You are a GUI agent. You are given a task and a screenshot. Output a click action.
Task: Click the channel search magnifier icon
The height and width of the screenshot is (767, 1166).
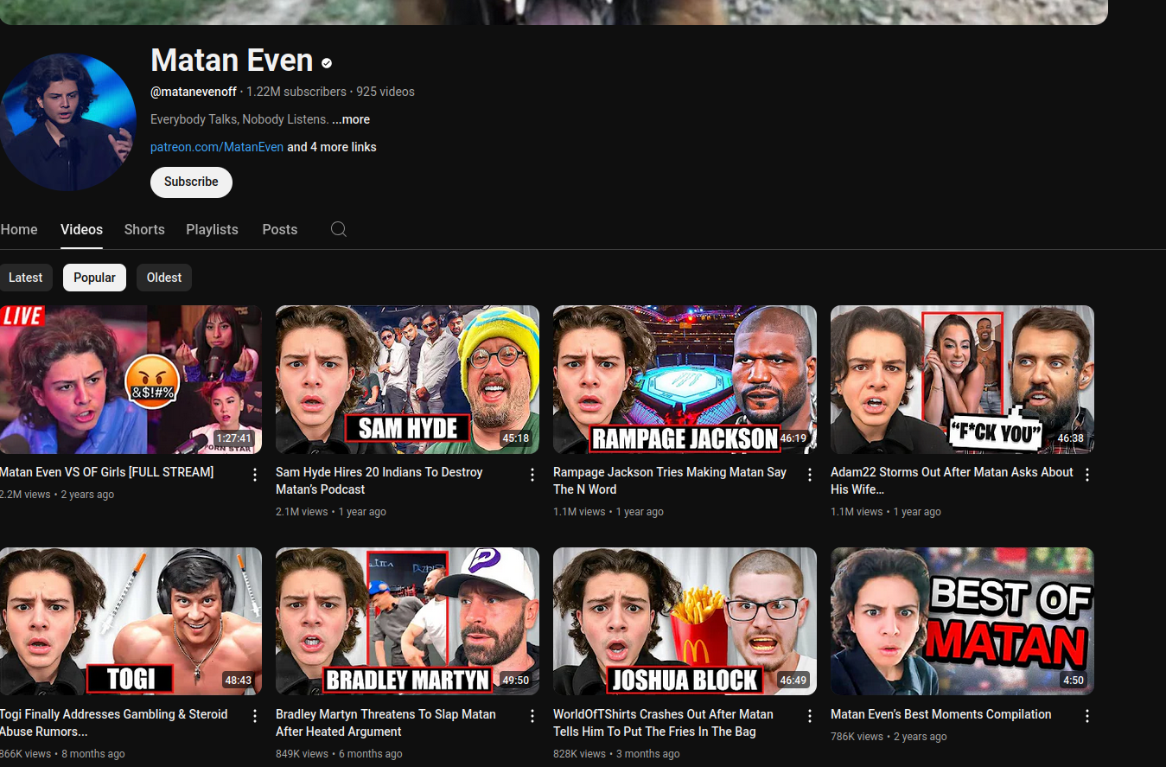tap(339, 229)
